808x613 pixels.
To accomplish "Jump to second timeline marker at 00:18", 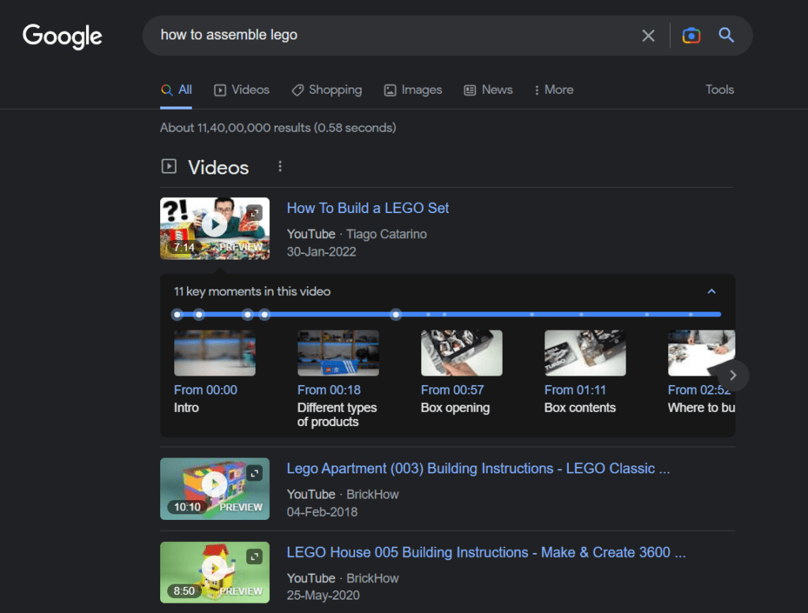I will (x=199, y=314).
